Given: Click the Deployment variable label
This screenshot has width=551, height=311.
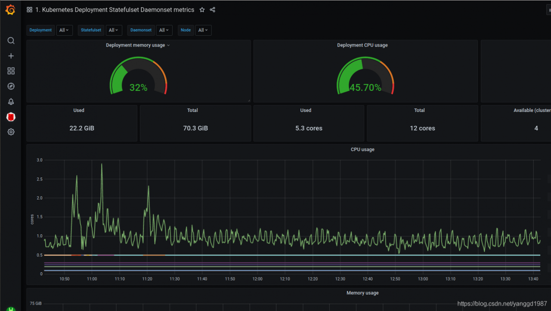Looking at the screenshot, I should (x=40, y=30).
